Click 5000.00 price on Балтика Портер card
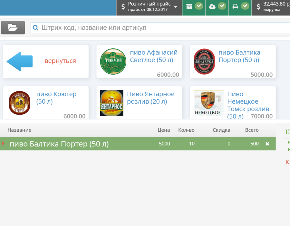290x226 pixels. click(262, 75)
